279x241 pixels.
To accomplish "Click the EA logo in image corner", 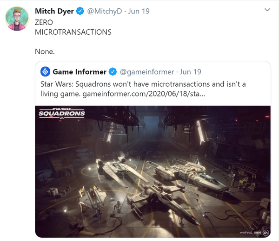I will [x=266, y=233].
